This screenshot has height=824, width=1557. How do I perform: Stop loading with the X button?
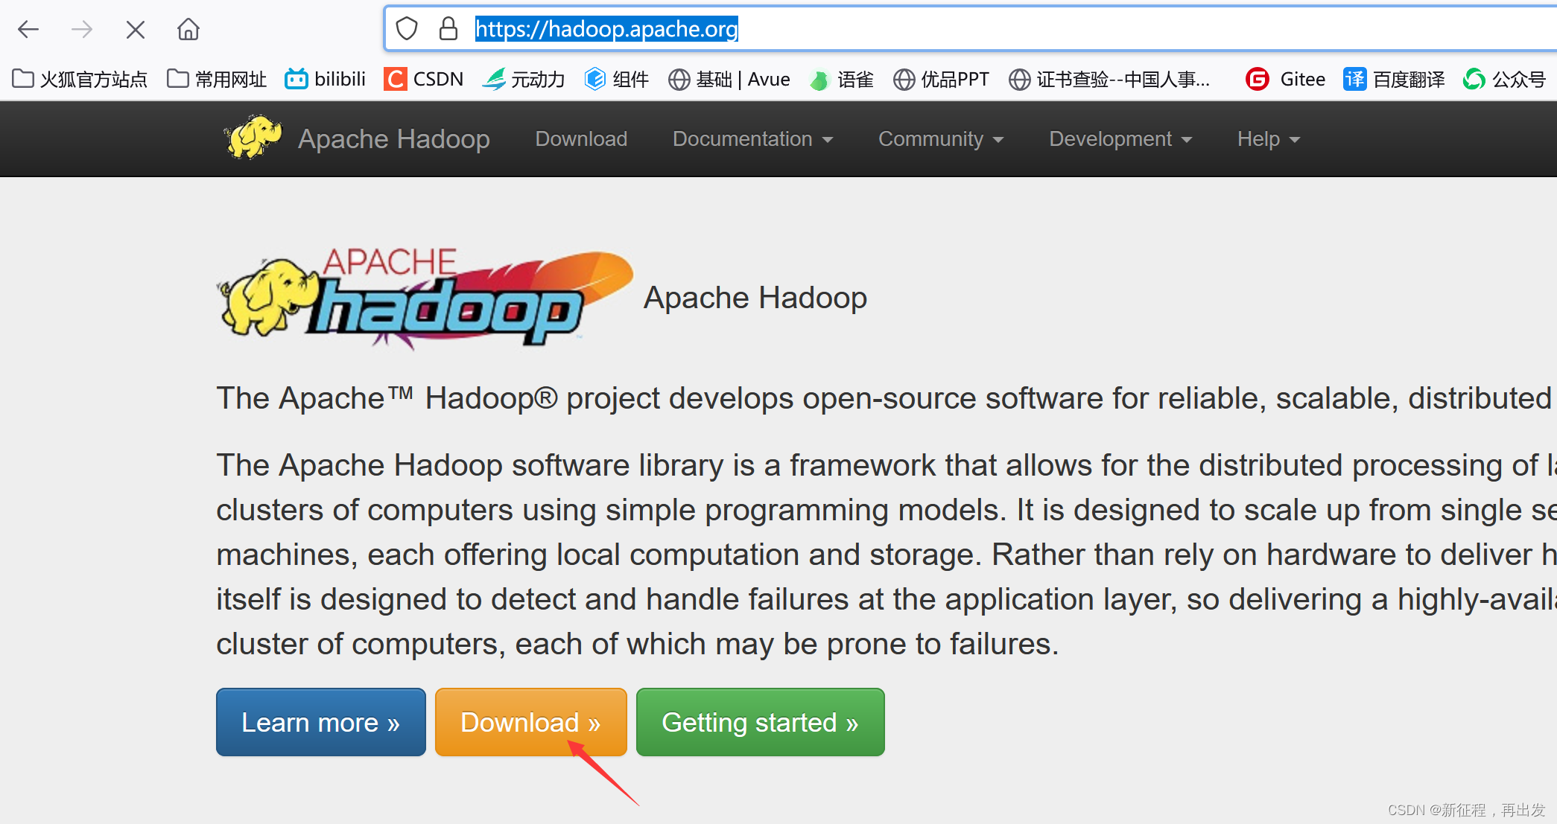tap(136, 30)
